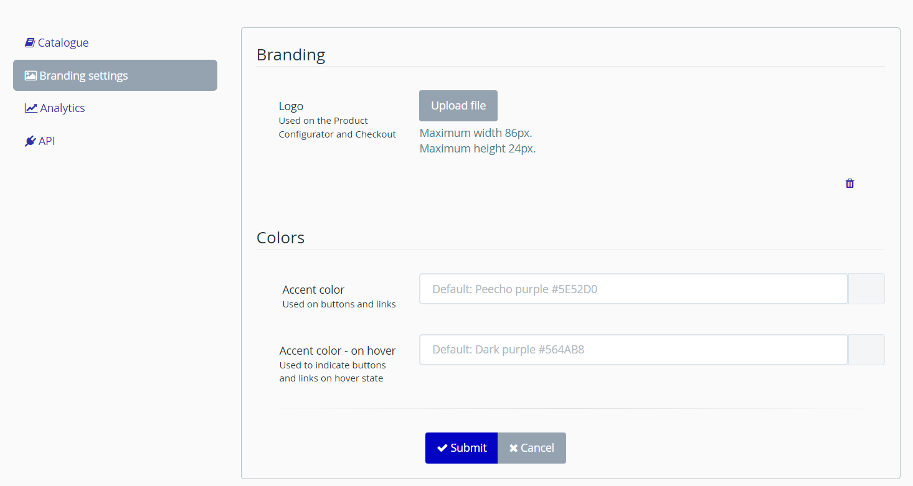Image resolution: width=913 pixels, height=486 pixels.
Task: Click the Accent color input field
Action: 633,289
